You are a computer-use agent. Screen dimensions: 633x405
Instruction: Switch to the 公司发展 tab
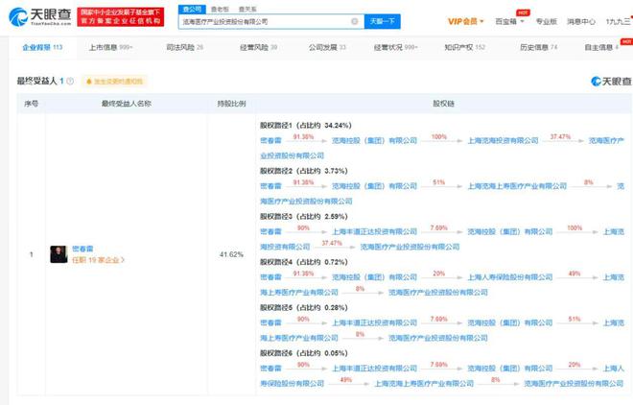pyautogui.click(x=327, y=47)
